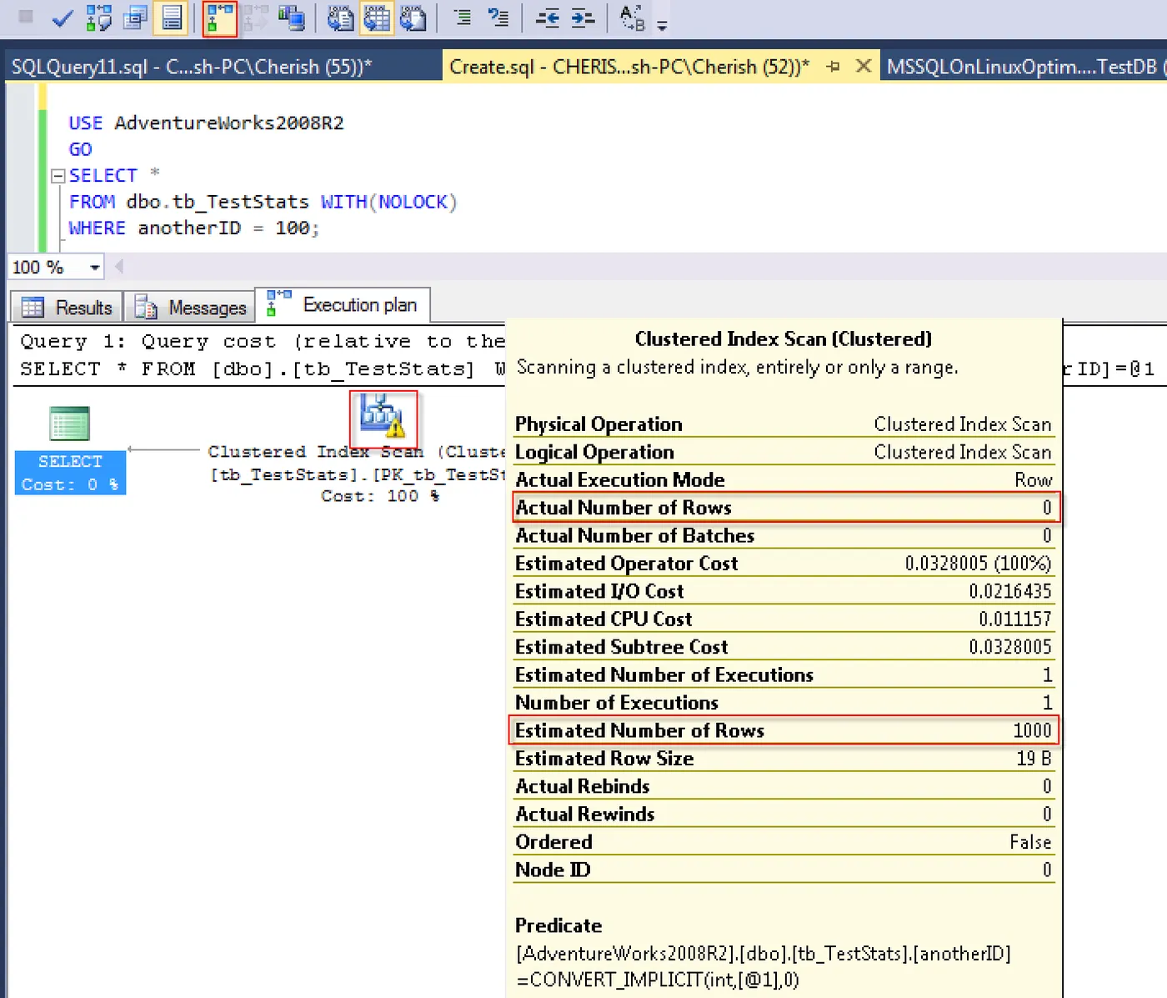Toggle the IntelliSense Enabled icon
Image resolution: width=1167 pixels, height=998 pixels.
click(x=172, y=18)
